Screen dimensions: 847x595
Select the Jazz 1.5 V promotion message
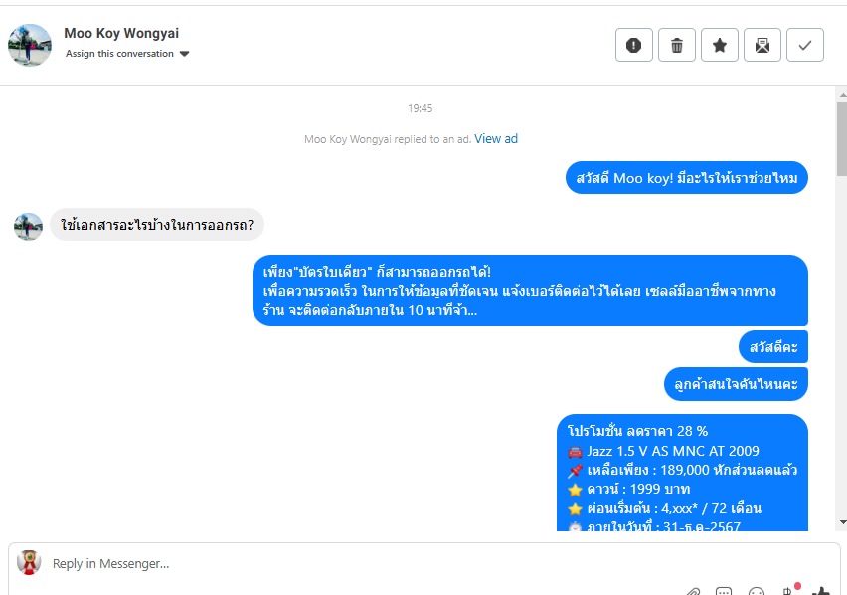click(x=682, y=474)
